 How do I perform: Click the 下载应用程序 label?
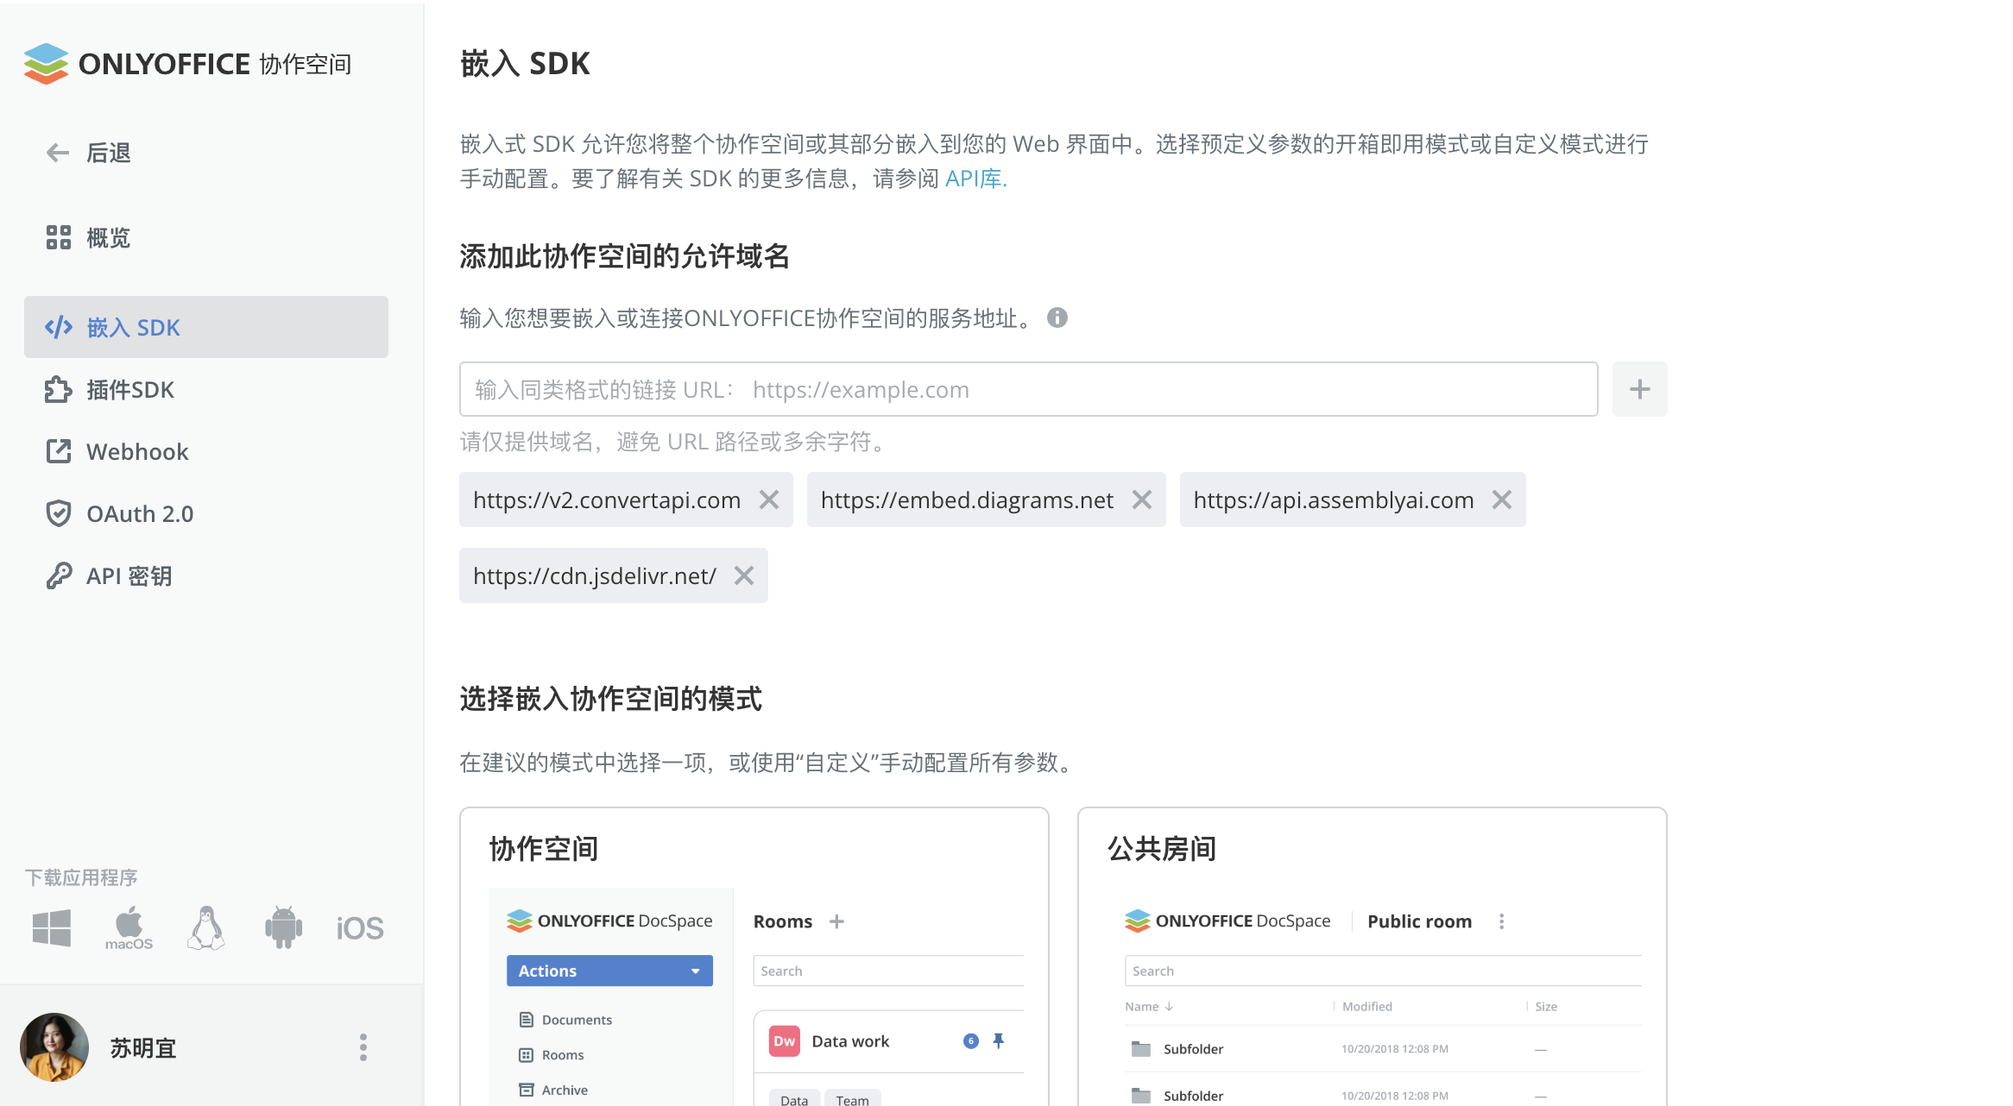pyautogui.click(x=81, y=877)
